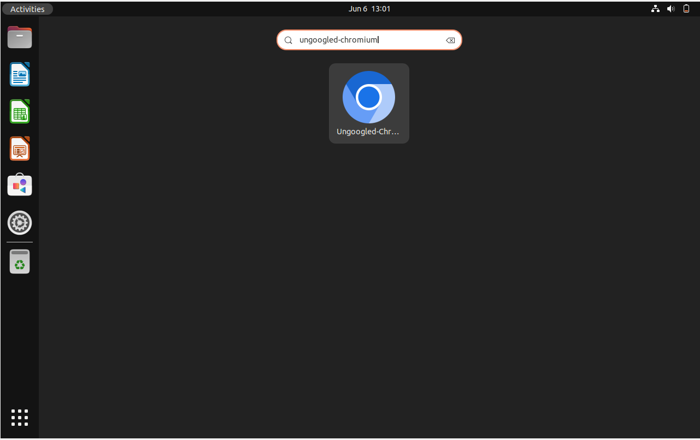Image resolution: width=700 pixels, height=440 pixels.
Task: Open the gear-shaped app in dock
Action: [x=20, y=223]
